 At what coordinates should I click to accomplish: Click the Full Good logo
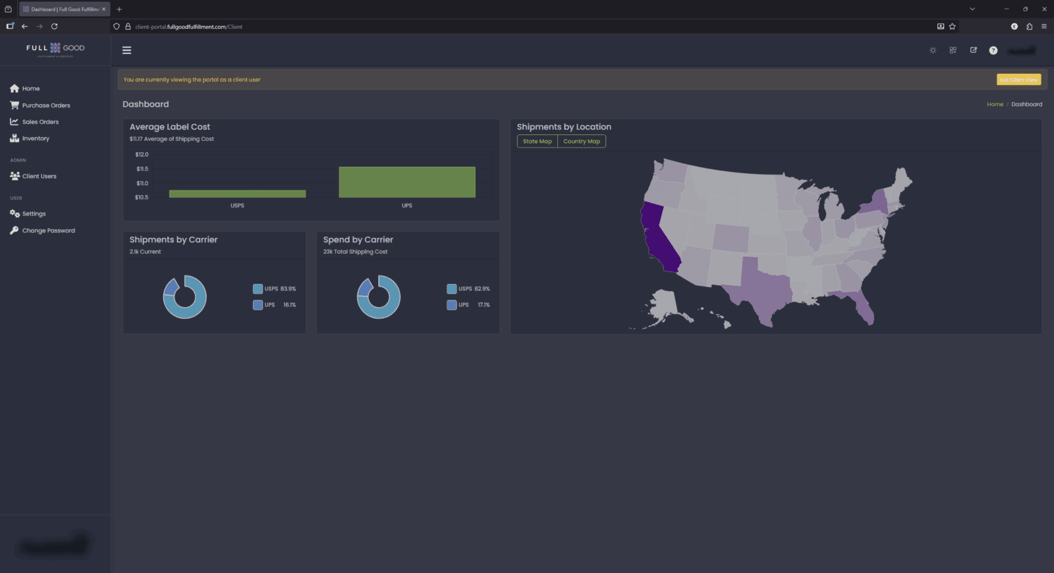click(x=55, y=49)
